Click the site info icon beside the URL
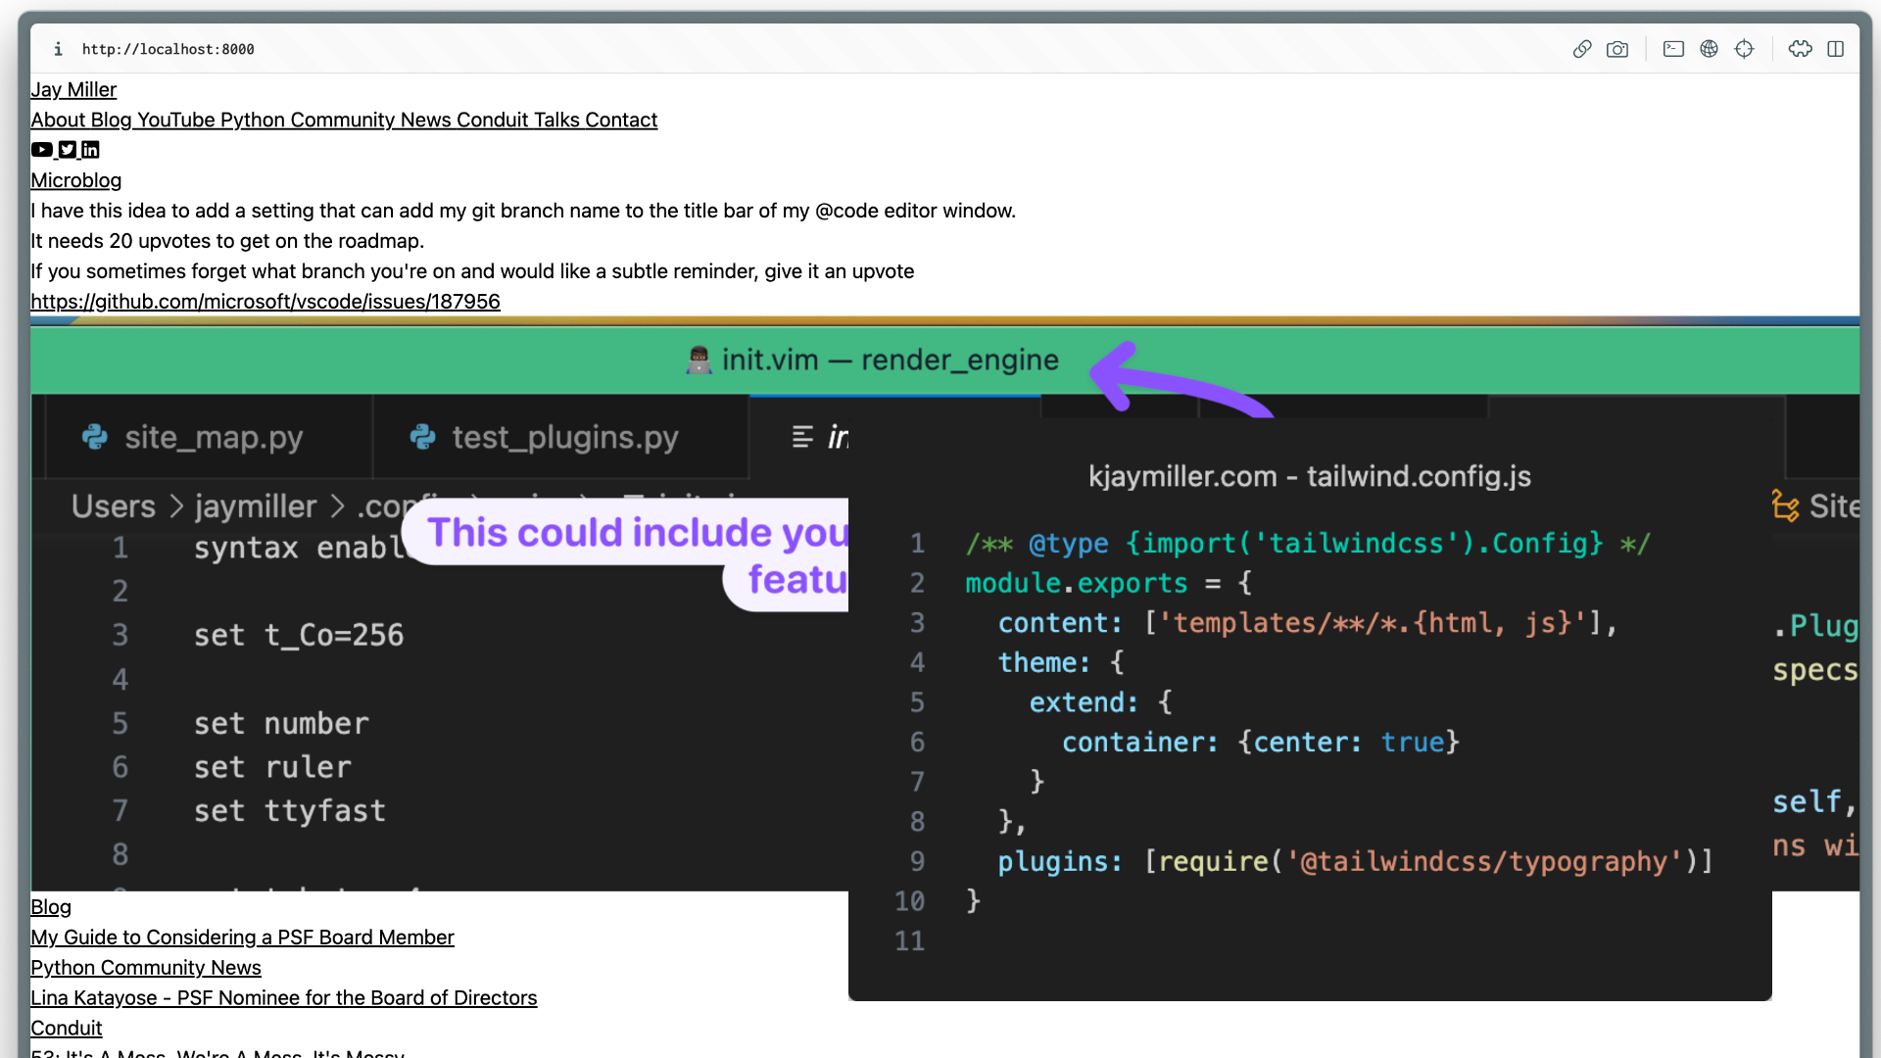Image resolution: width=1881 pixels, height=1058 pixels. pyautogui.click(x=58, y=49)
